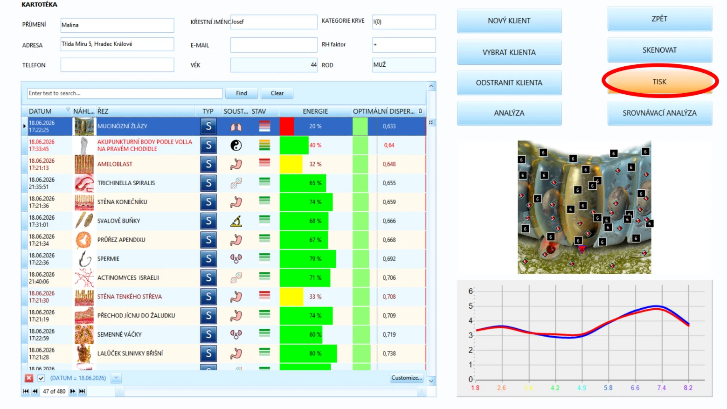
Task: Click the S type icon for Trichinella spiralis
Action: click(x=208, y=183)
